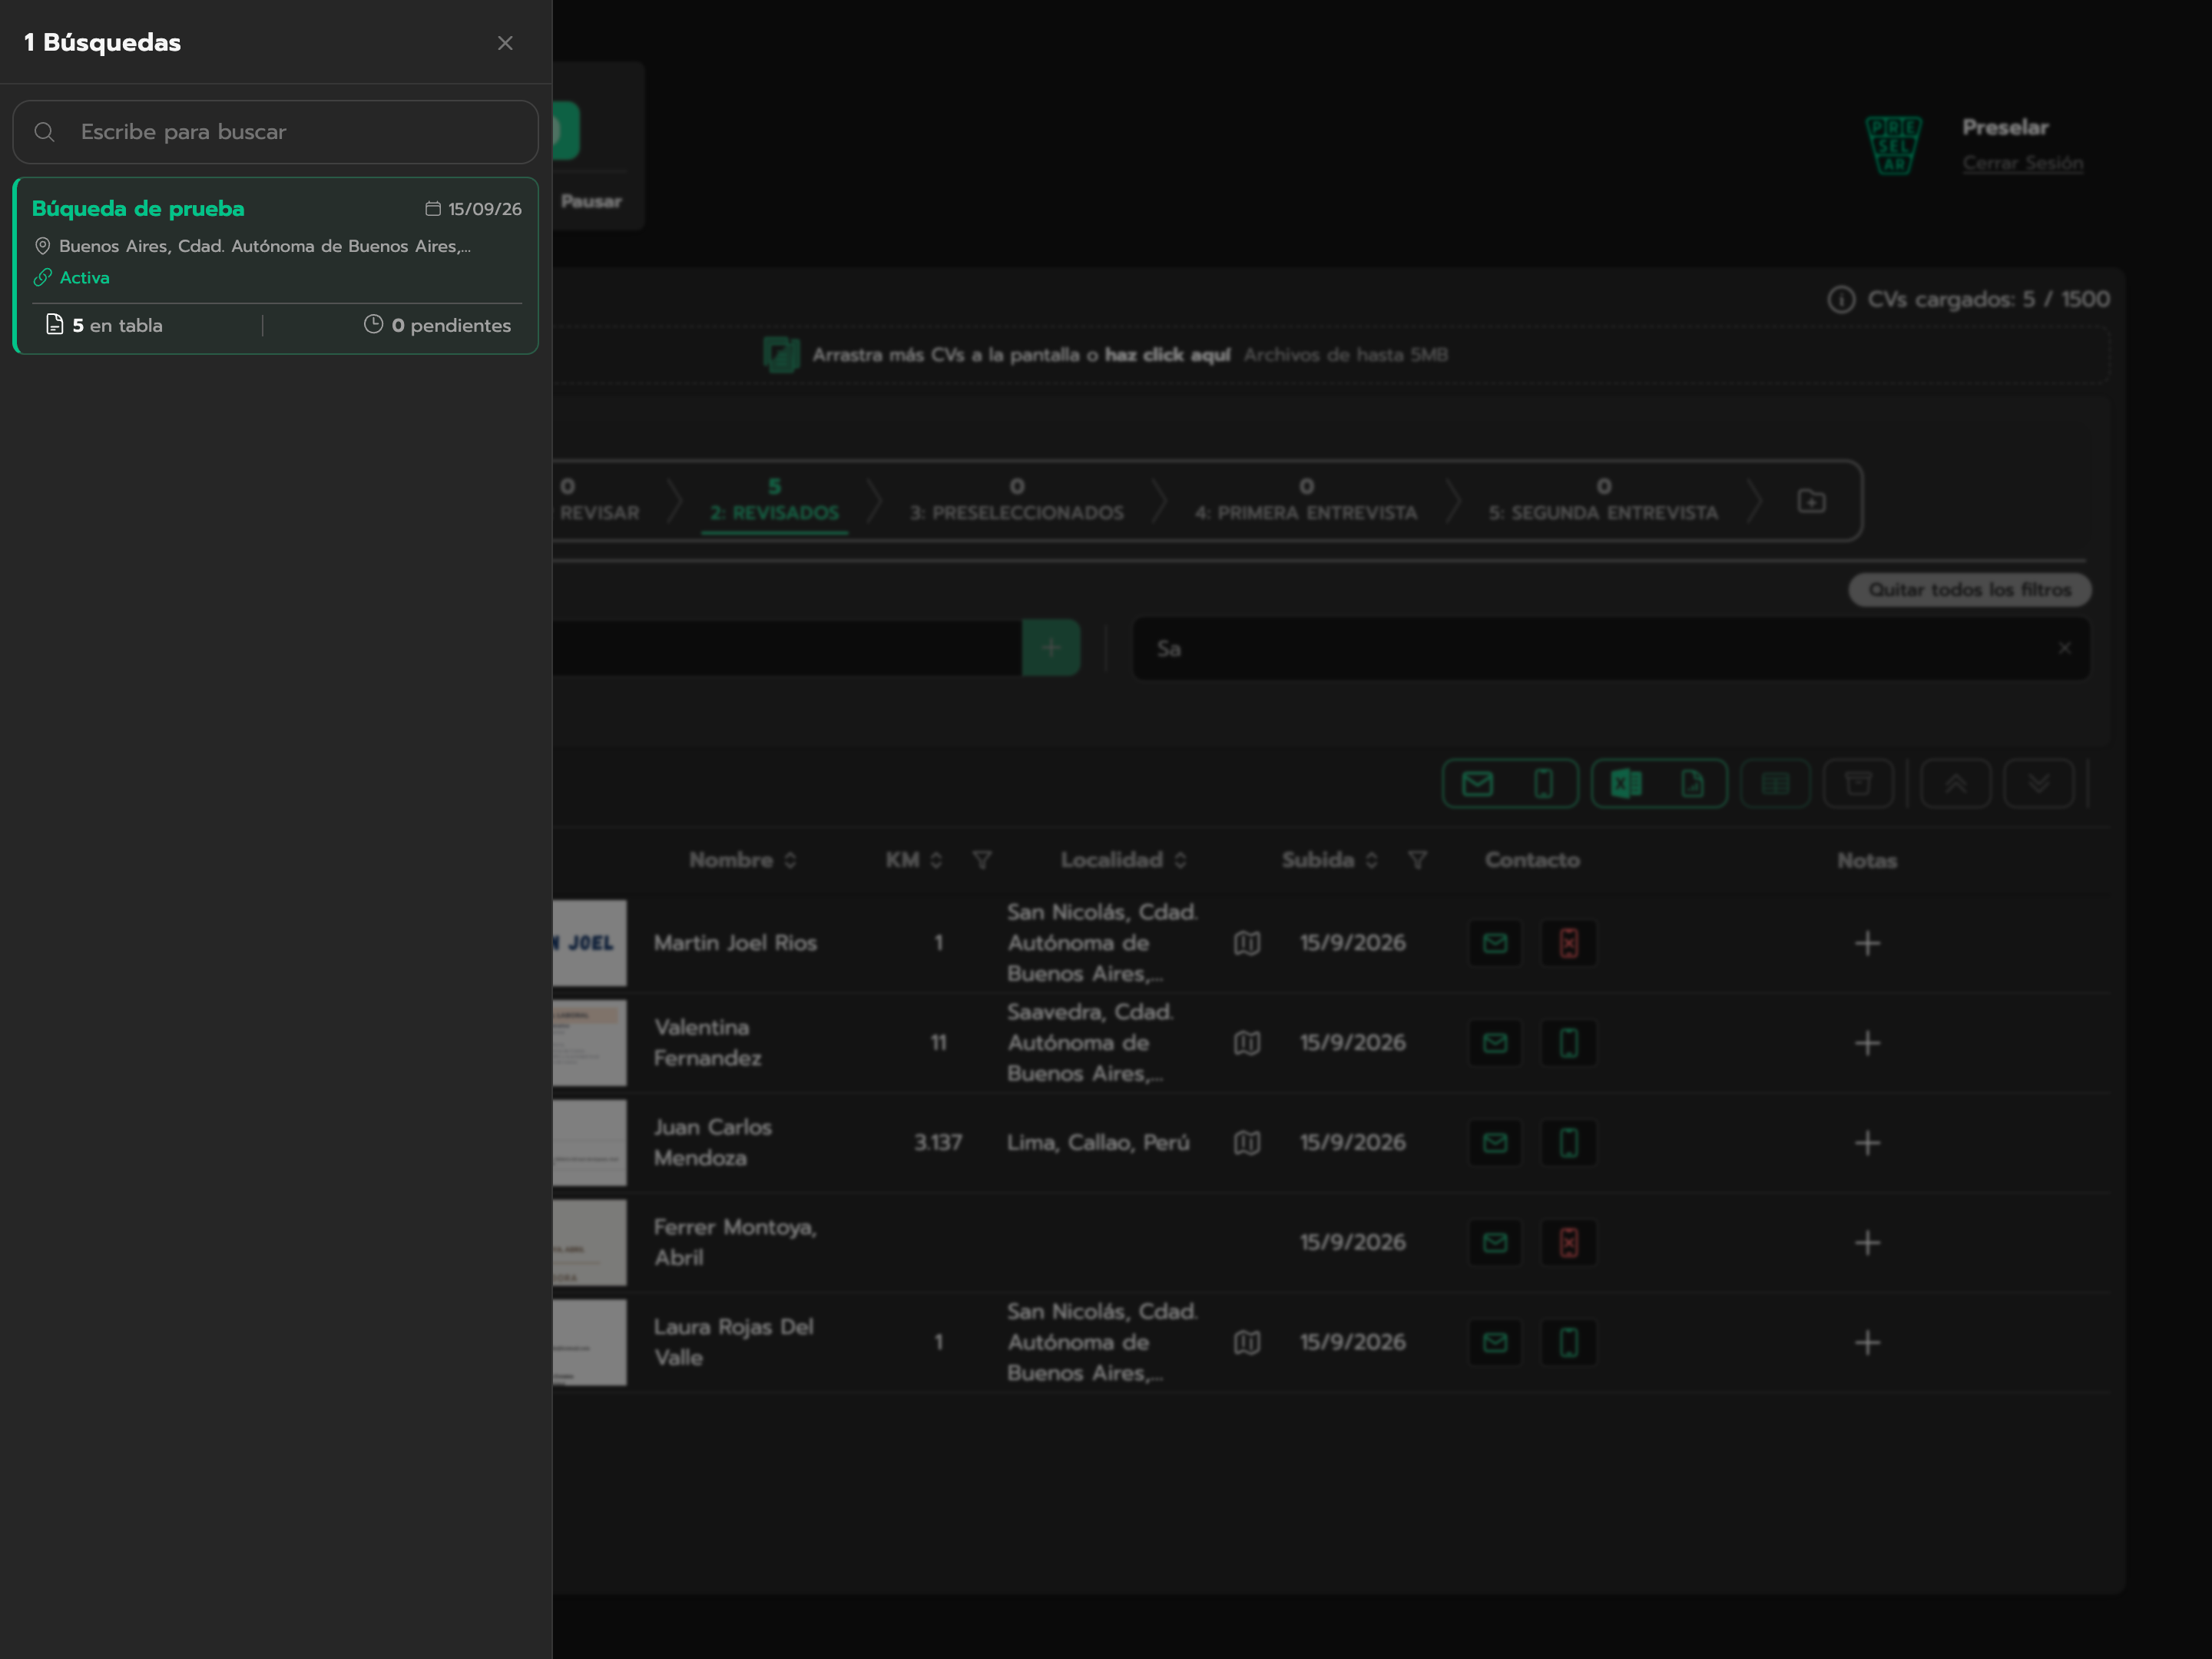
Task: Switch to the '4: PRIMERA ENTREVISTA' stage tab
Action: tap(1306, 500)
